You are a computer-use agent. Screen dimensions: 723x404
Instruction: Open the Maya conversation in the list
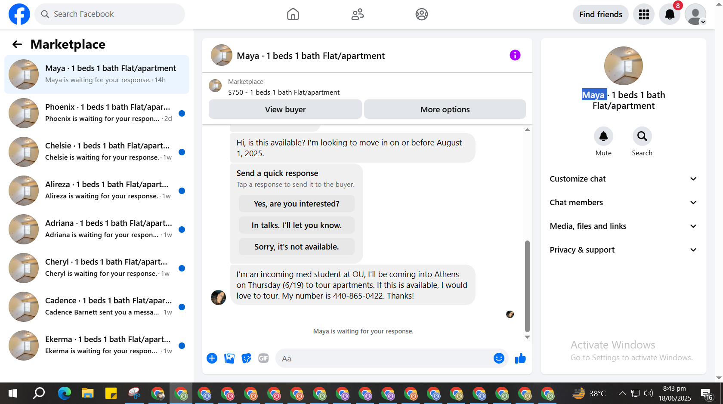pyautogui.click(x=97, y=74)
